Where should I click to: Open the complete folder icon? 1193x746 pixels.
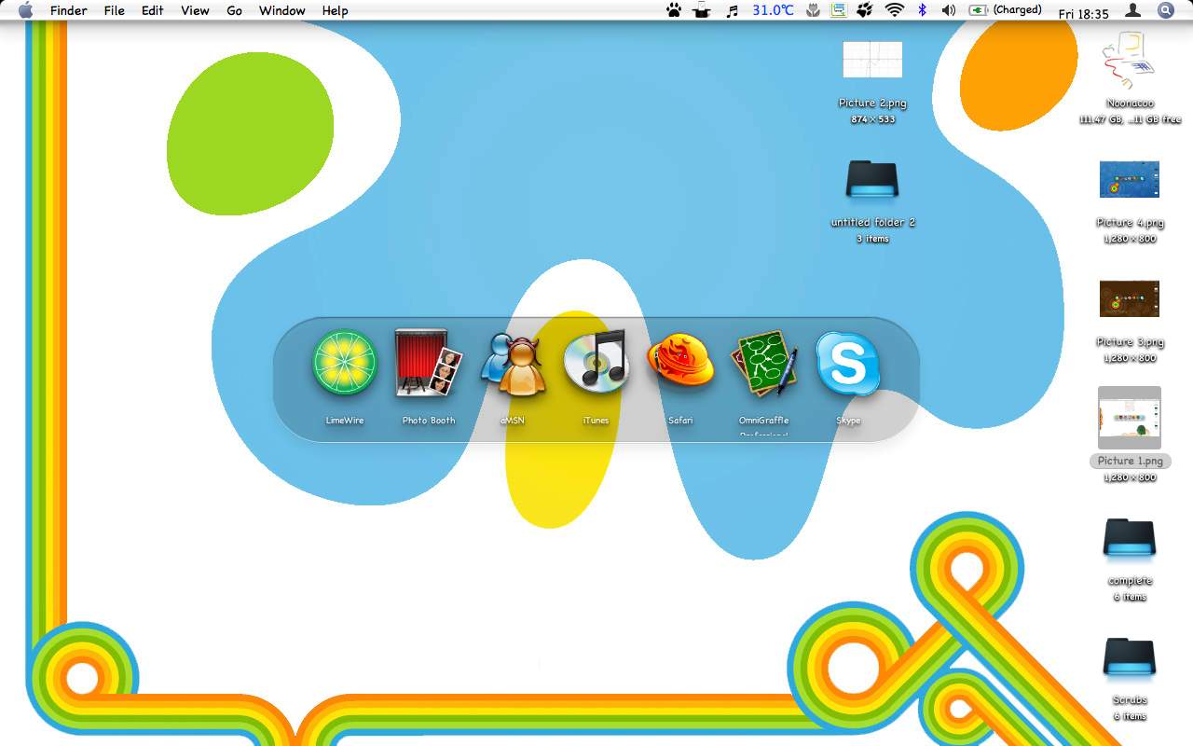pos(1130,538)
